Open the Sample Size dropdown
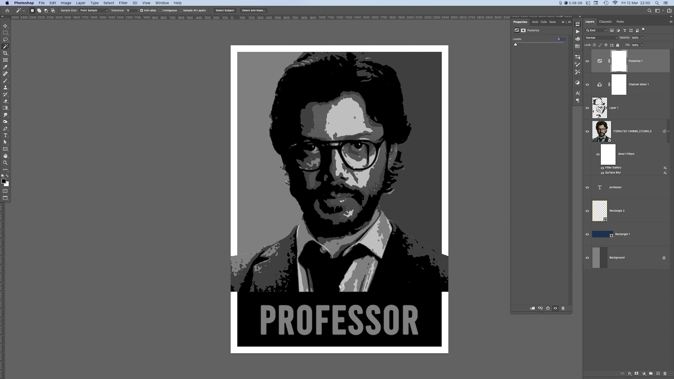This screenshot has height=379, width=674. 93,11
